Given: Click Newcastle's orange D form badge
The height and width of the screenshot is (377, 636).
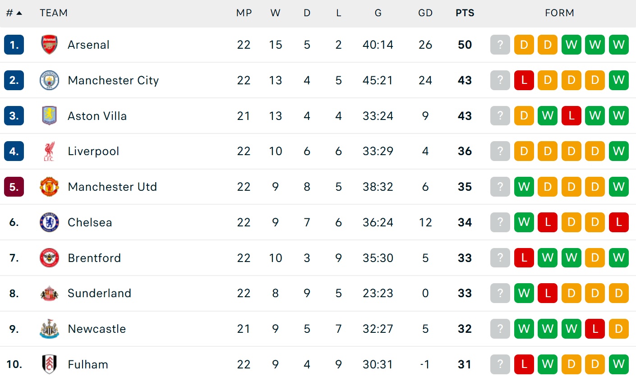Looking at the screenshot, I should [x=618, y=329].
